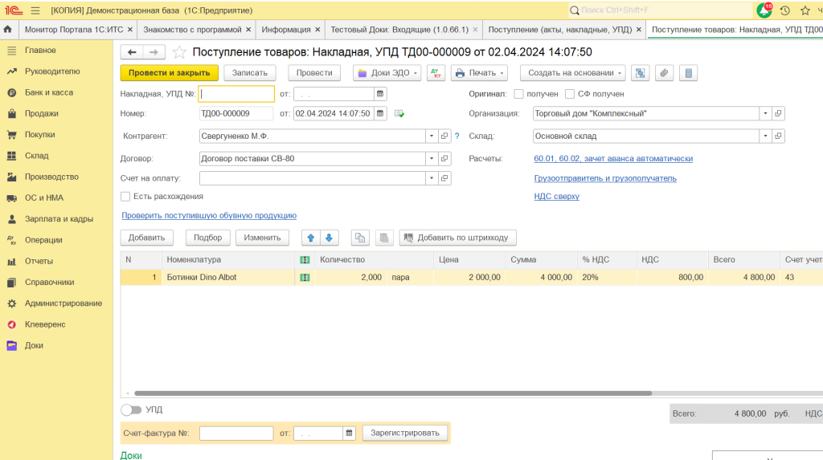Screen dimensions: 823x460
Task: Open calendar for document Номер date
Action: pyautogui.click(x=380, y=113)
